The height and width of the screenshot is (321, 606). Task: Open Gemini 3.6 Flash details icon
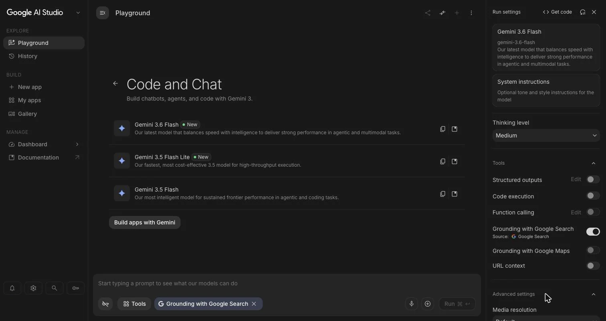coord(454,129)
